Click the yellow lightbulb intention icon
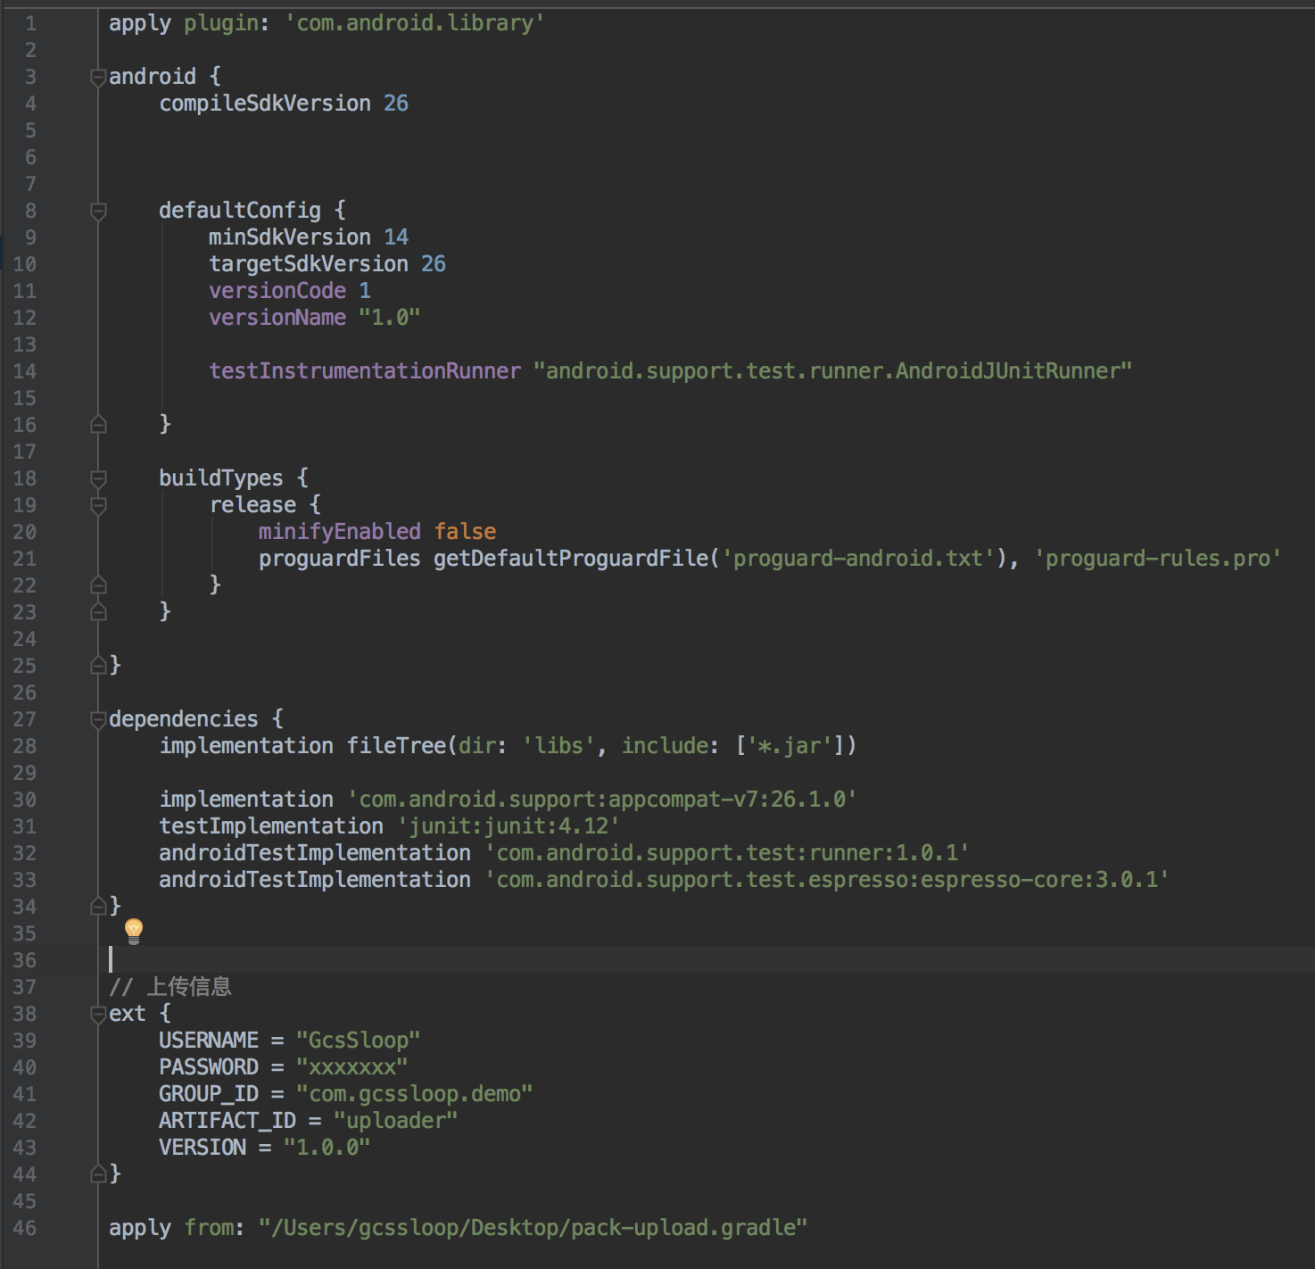Viewport: 1315px width, 1269px height. coord(134,931)
